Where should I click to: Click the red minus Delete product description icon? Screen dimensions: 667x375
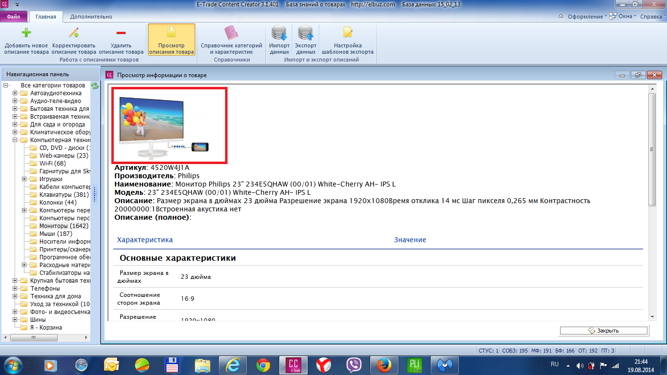tap(121, 33)
